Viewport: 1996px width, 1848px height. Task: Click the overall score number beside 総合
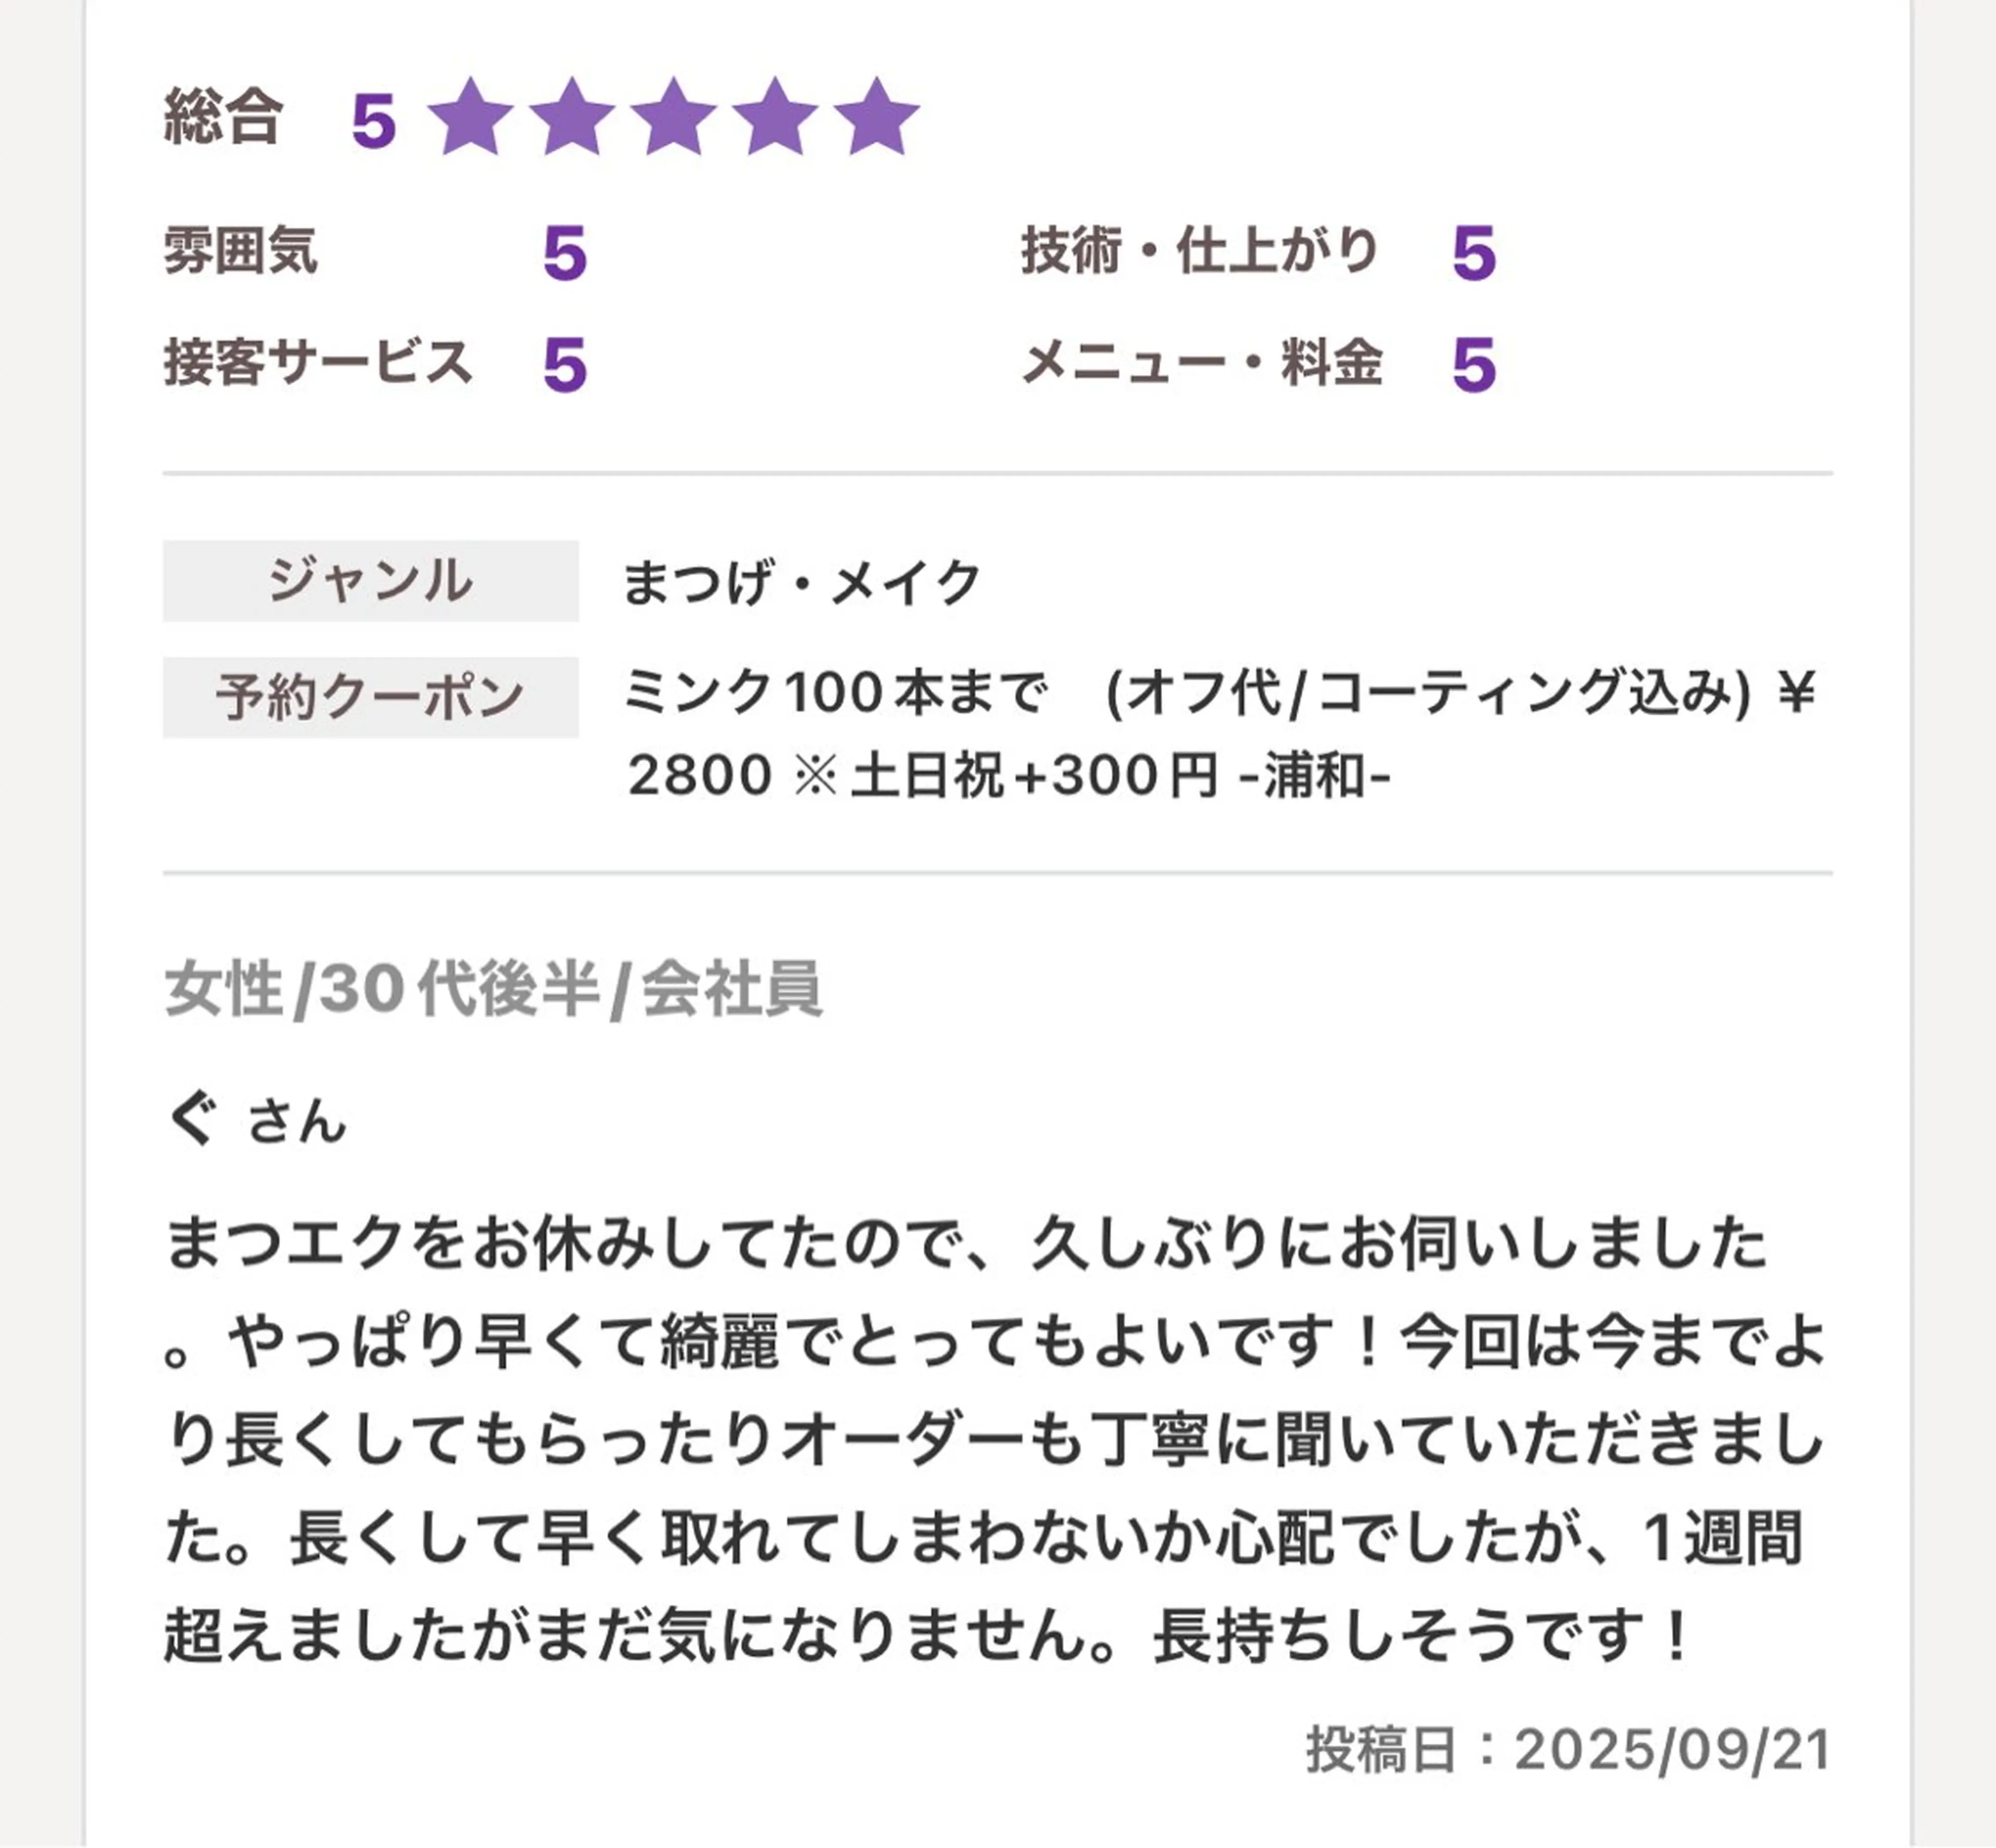(374, 122)
